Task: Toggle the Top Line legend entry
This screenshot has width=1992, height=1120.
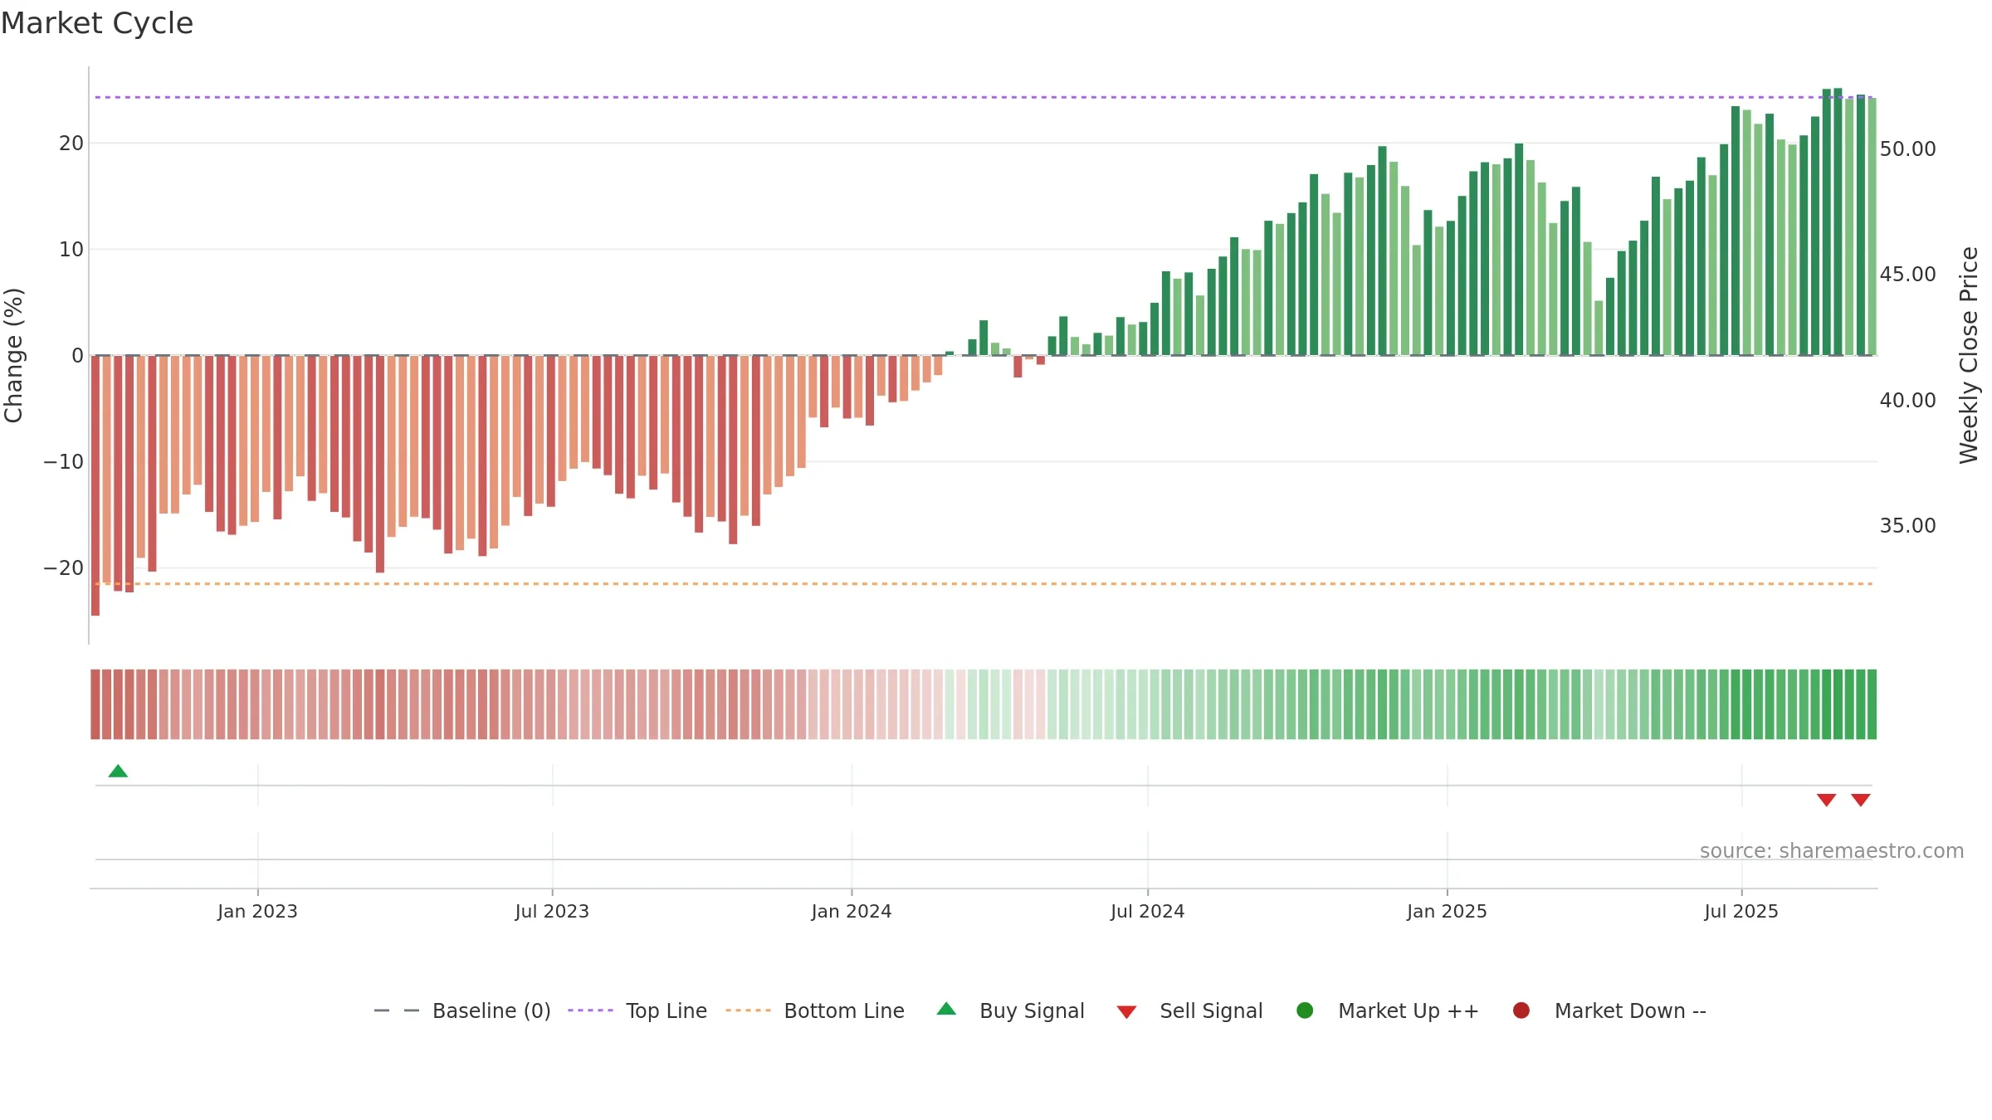Action: (637, 1010)
